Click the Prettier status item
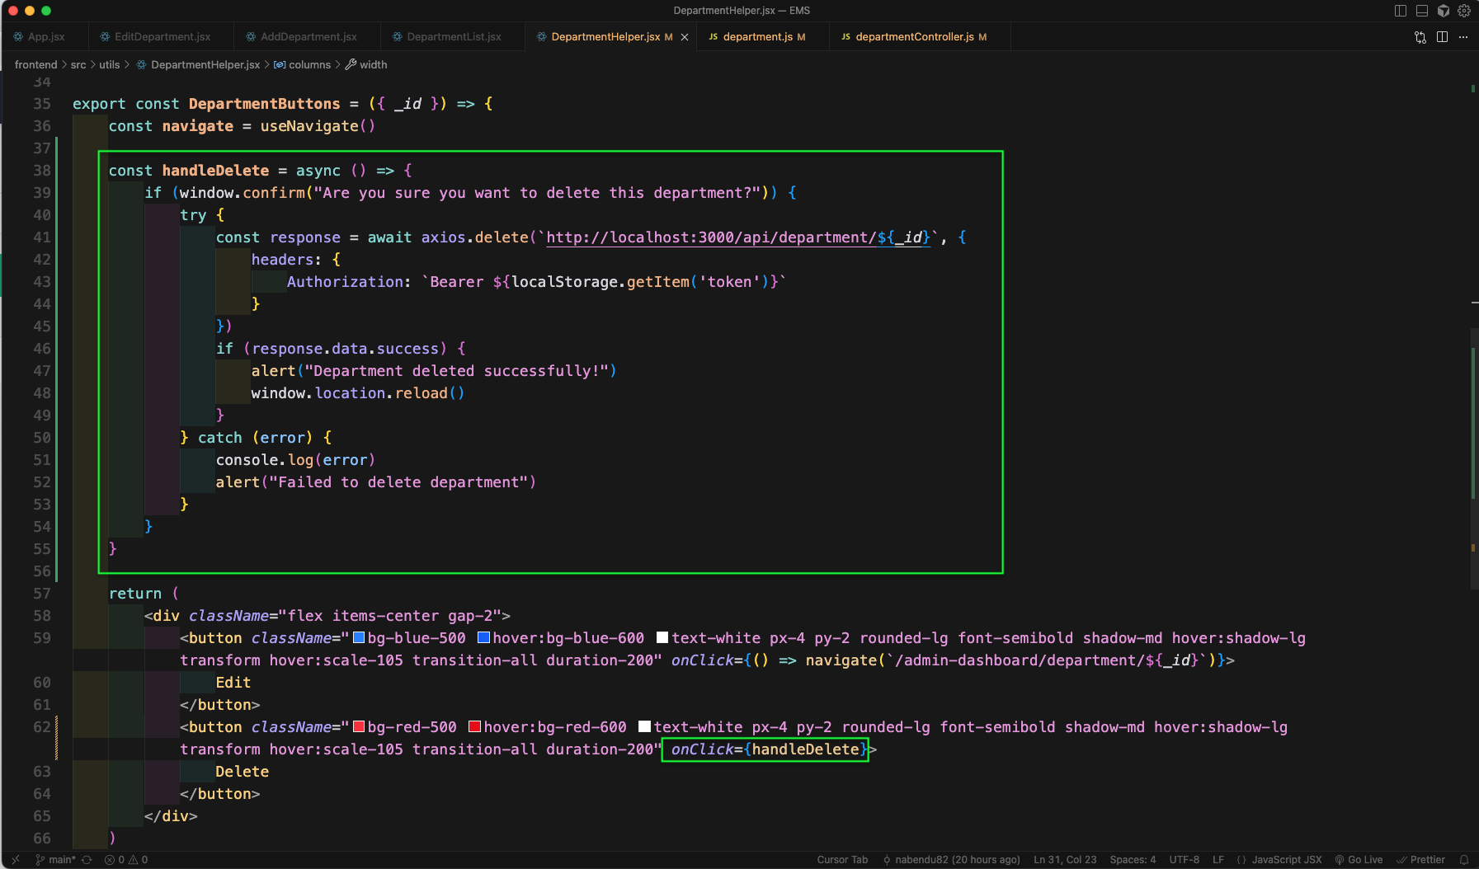1479x869 pixels. click(x=1420, y=860)
